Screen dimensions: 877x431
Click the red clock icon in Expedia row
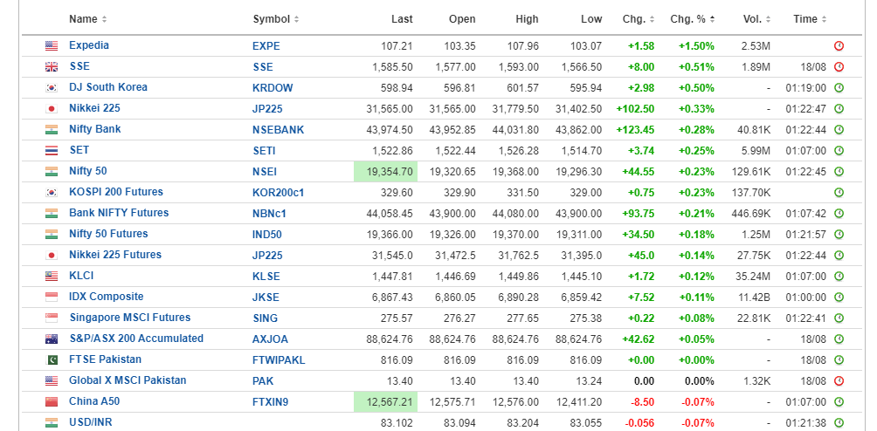(839, 46)
